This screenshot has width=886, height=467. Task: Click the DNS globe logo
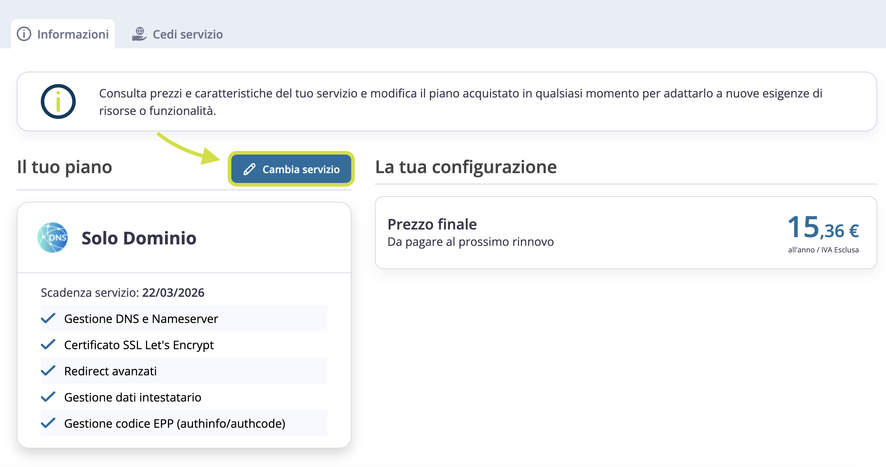pyautogui.click(x=53, y=238)
